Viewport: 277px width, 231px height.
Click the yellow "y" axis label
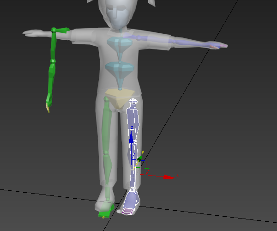pos(143,152)
